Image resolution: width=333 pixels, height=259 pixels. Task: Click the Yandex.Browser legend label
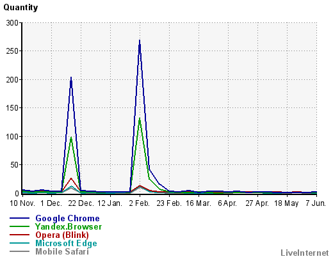point(69,226)
